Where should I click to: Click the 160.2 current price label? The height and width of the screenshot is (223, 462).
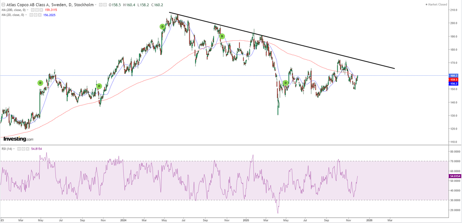(454, 75)
